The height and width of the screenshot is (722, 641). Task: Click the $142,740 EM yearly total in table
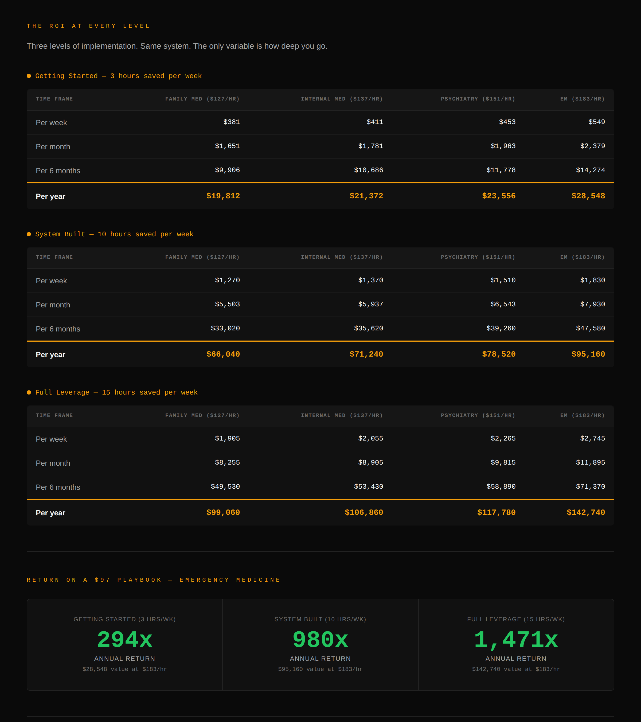click(586, 512)
